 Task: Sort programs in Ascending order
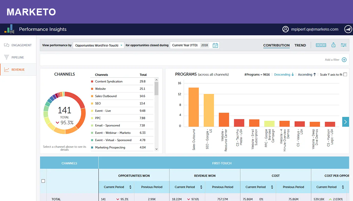coord(307,75)
